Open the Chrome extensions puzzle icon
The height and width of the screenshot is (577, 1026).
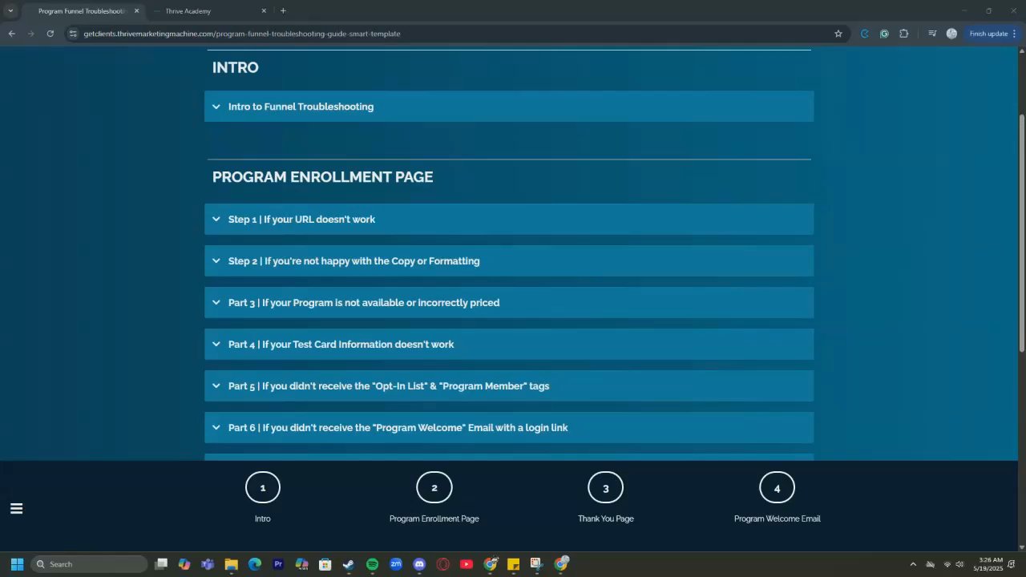click(904, 34)
